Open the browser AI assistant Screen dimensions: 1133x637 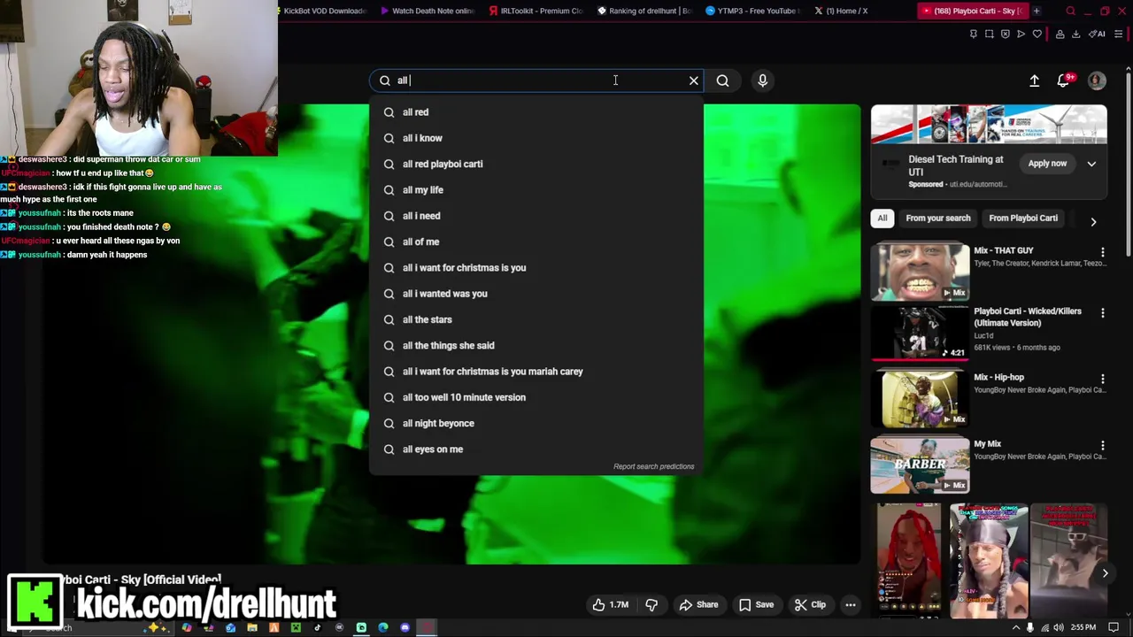click(x=1098, y=35)
